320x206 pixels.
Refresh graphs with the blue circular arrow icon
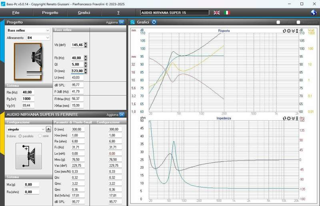point(154,22)
